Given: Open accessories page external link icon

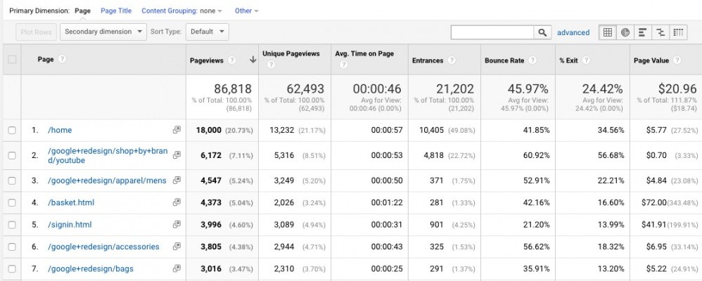Looking at the screenshot, I should [177, 246].
